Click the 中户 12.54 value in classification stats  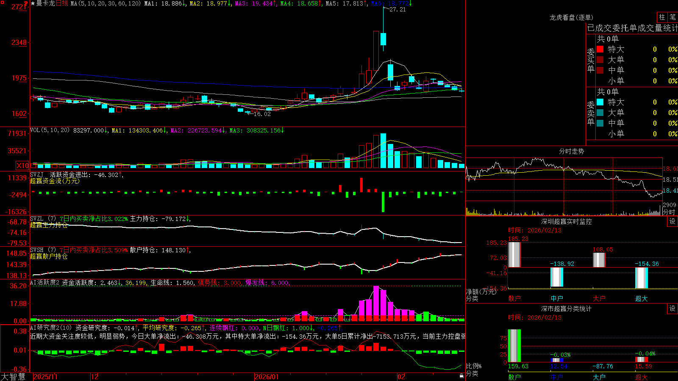tap(559, 366)
